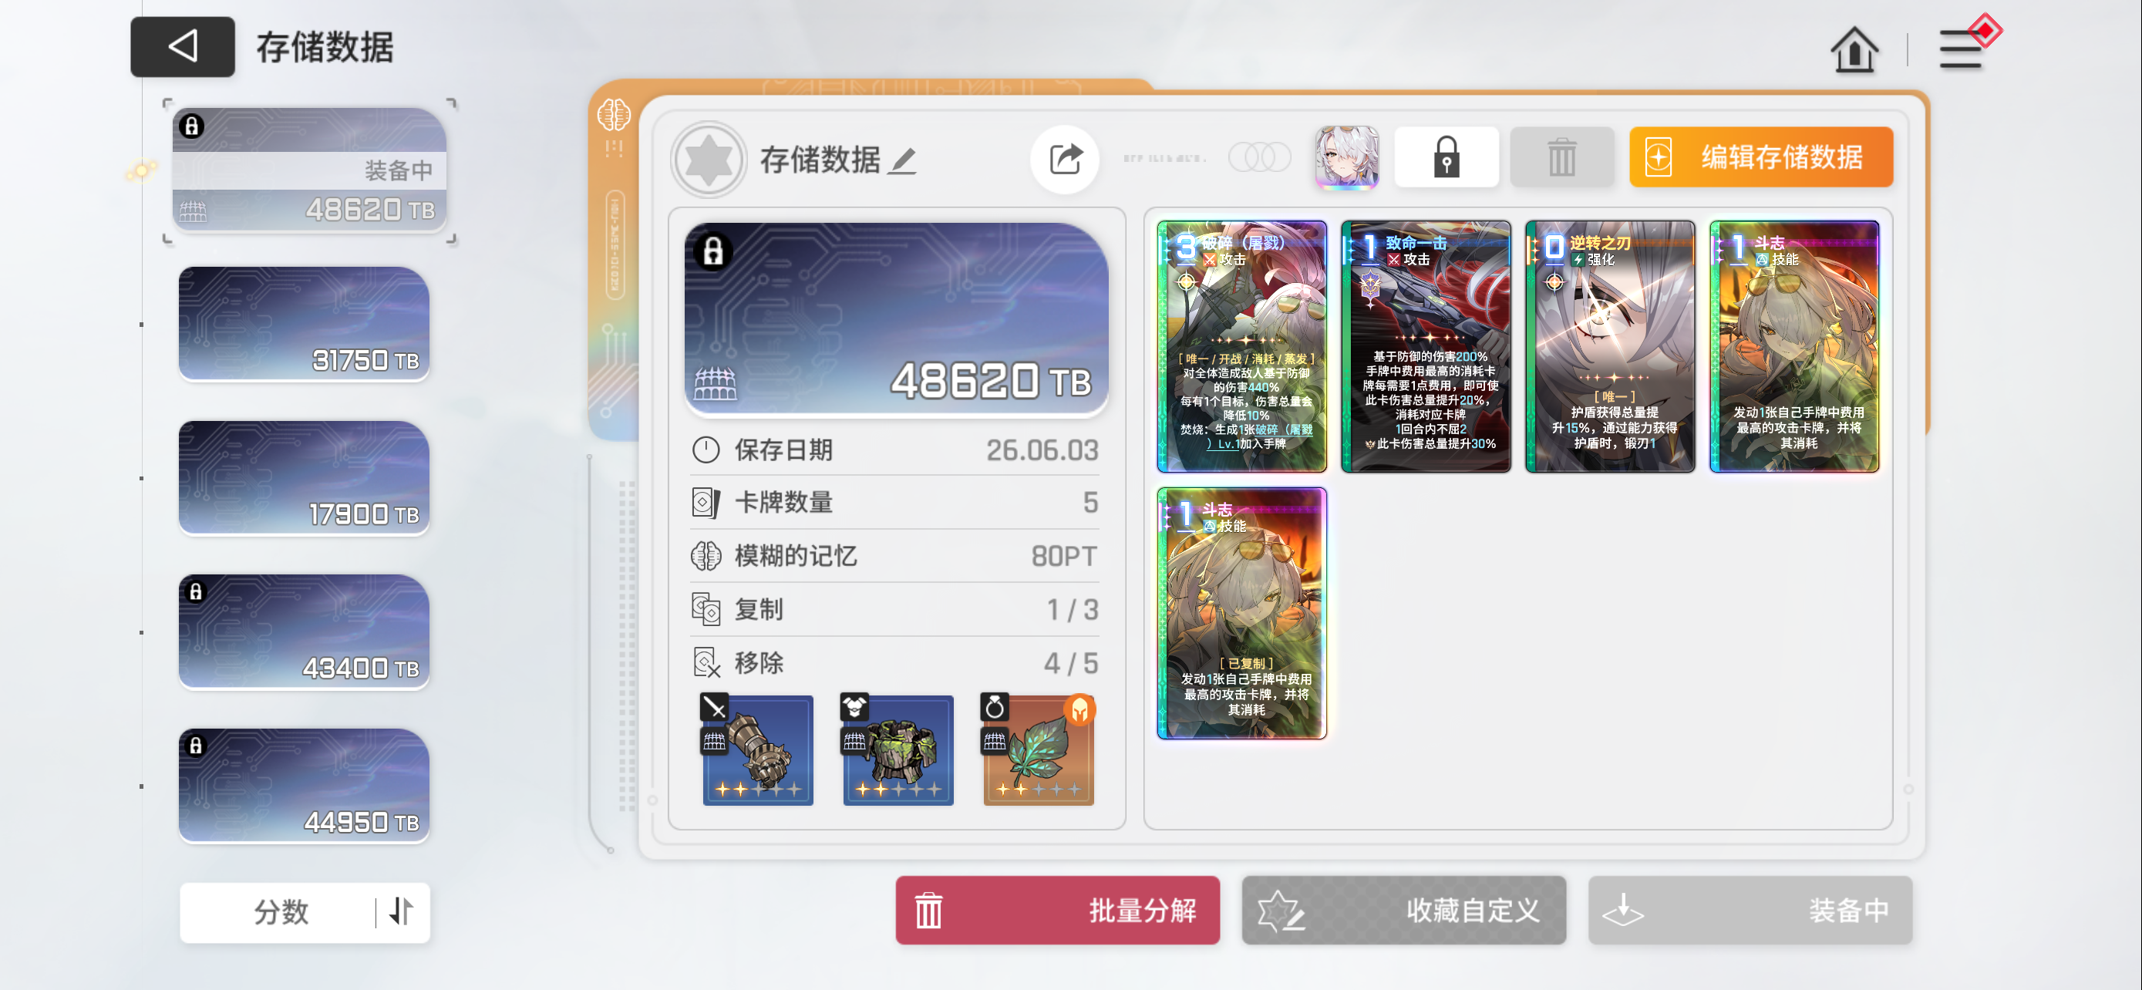
Task: Click the star badge emblem
Action: 709,159
